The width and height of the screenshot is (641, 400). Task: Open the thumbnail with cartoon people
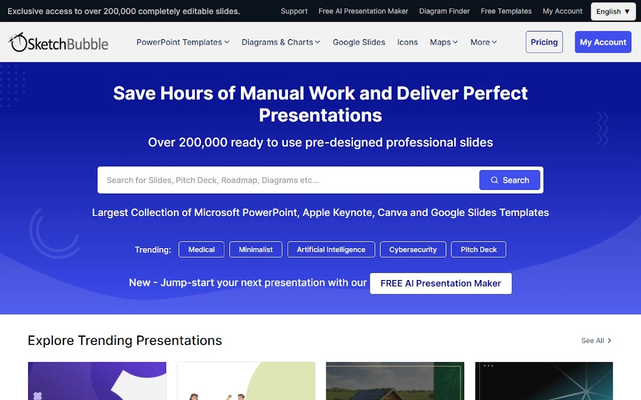246,381
